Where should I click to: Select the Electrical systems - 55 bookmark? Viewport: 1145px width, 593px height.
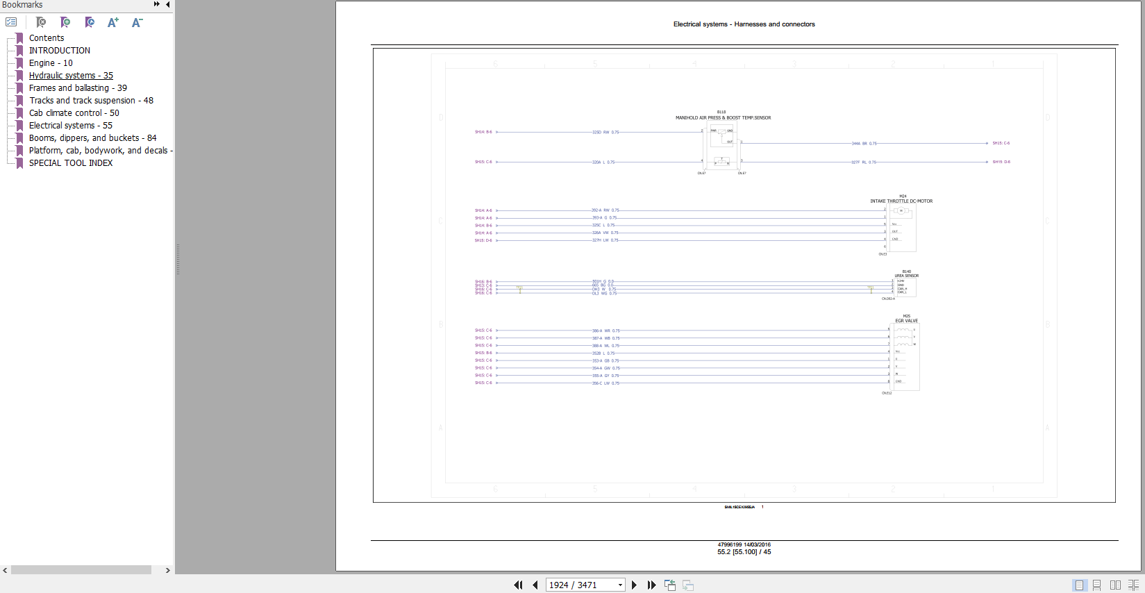(70, 126)
